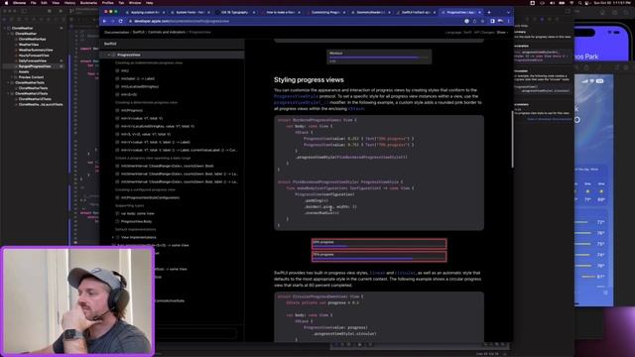Select WeatherSummaryView file in Xcode navigator
635x357 pixels.
pyautogui.click(x=36, y=51)
